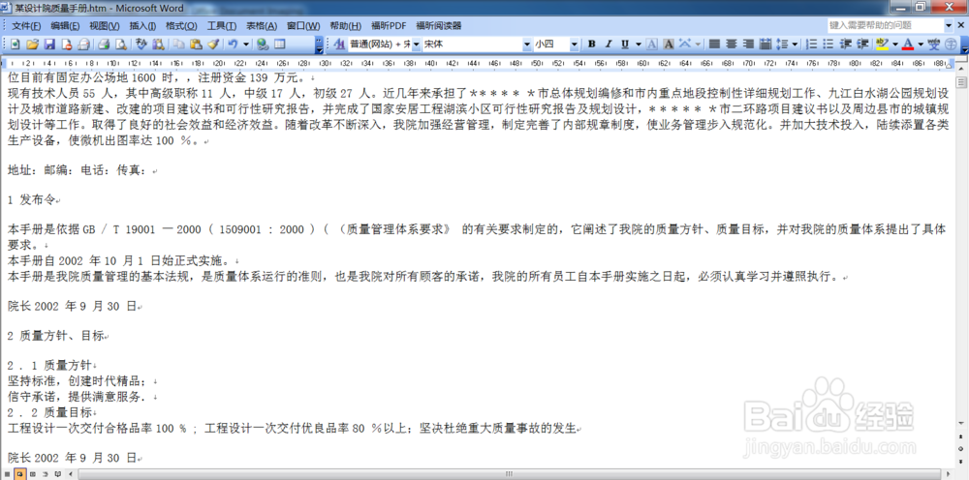Open the 插入(I) menu

click(142, 26)
